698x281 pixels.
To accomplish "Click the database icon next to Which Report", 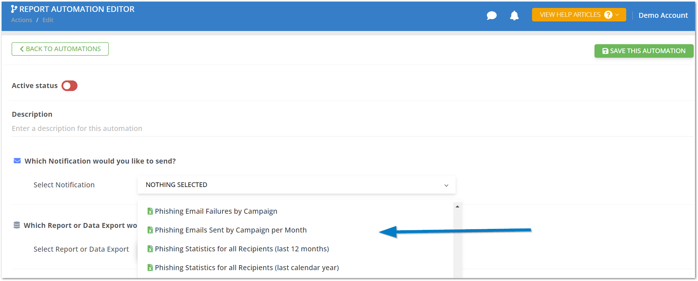I will click(17, 225).
